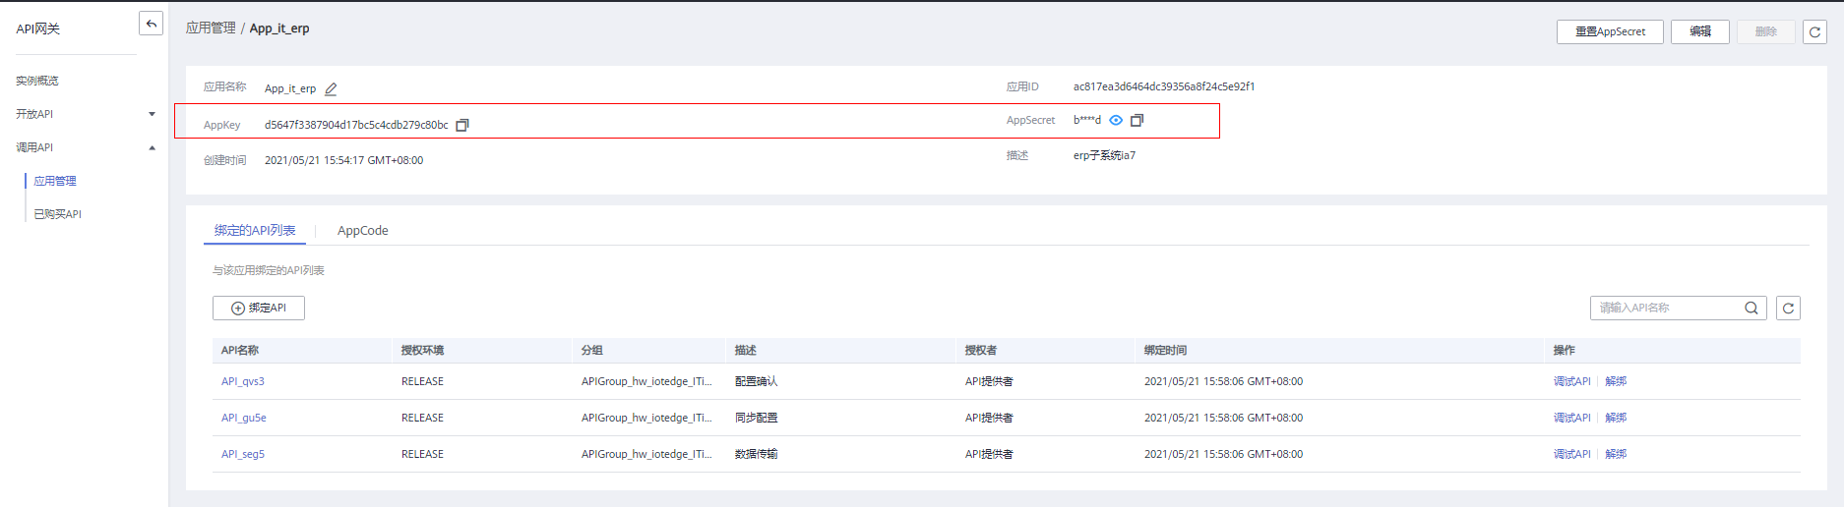The width and height of the screenshot is (1844, 507).
Task: Click 重置AppSecret button
Action: (x=1610, y=32)
